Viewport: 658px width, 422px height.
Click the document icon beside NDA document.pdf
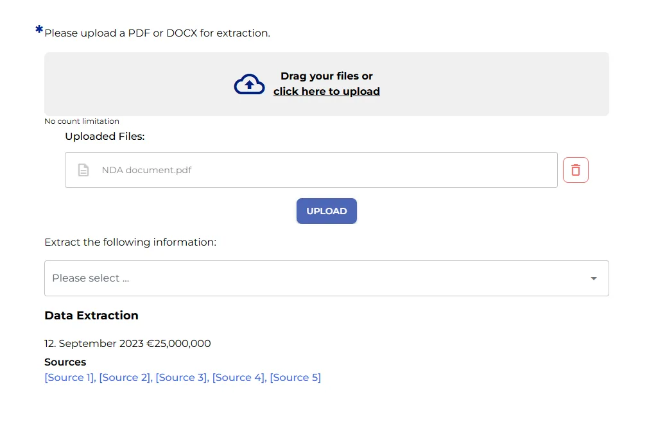tap(83, 170)
